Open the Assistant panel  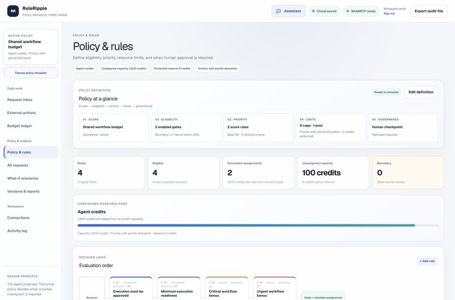point(288,11)
